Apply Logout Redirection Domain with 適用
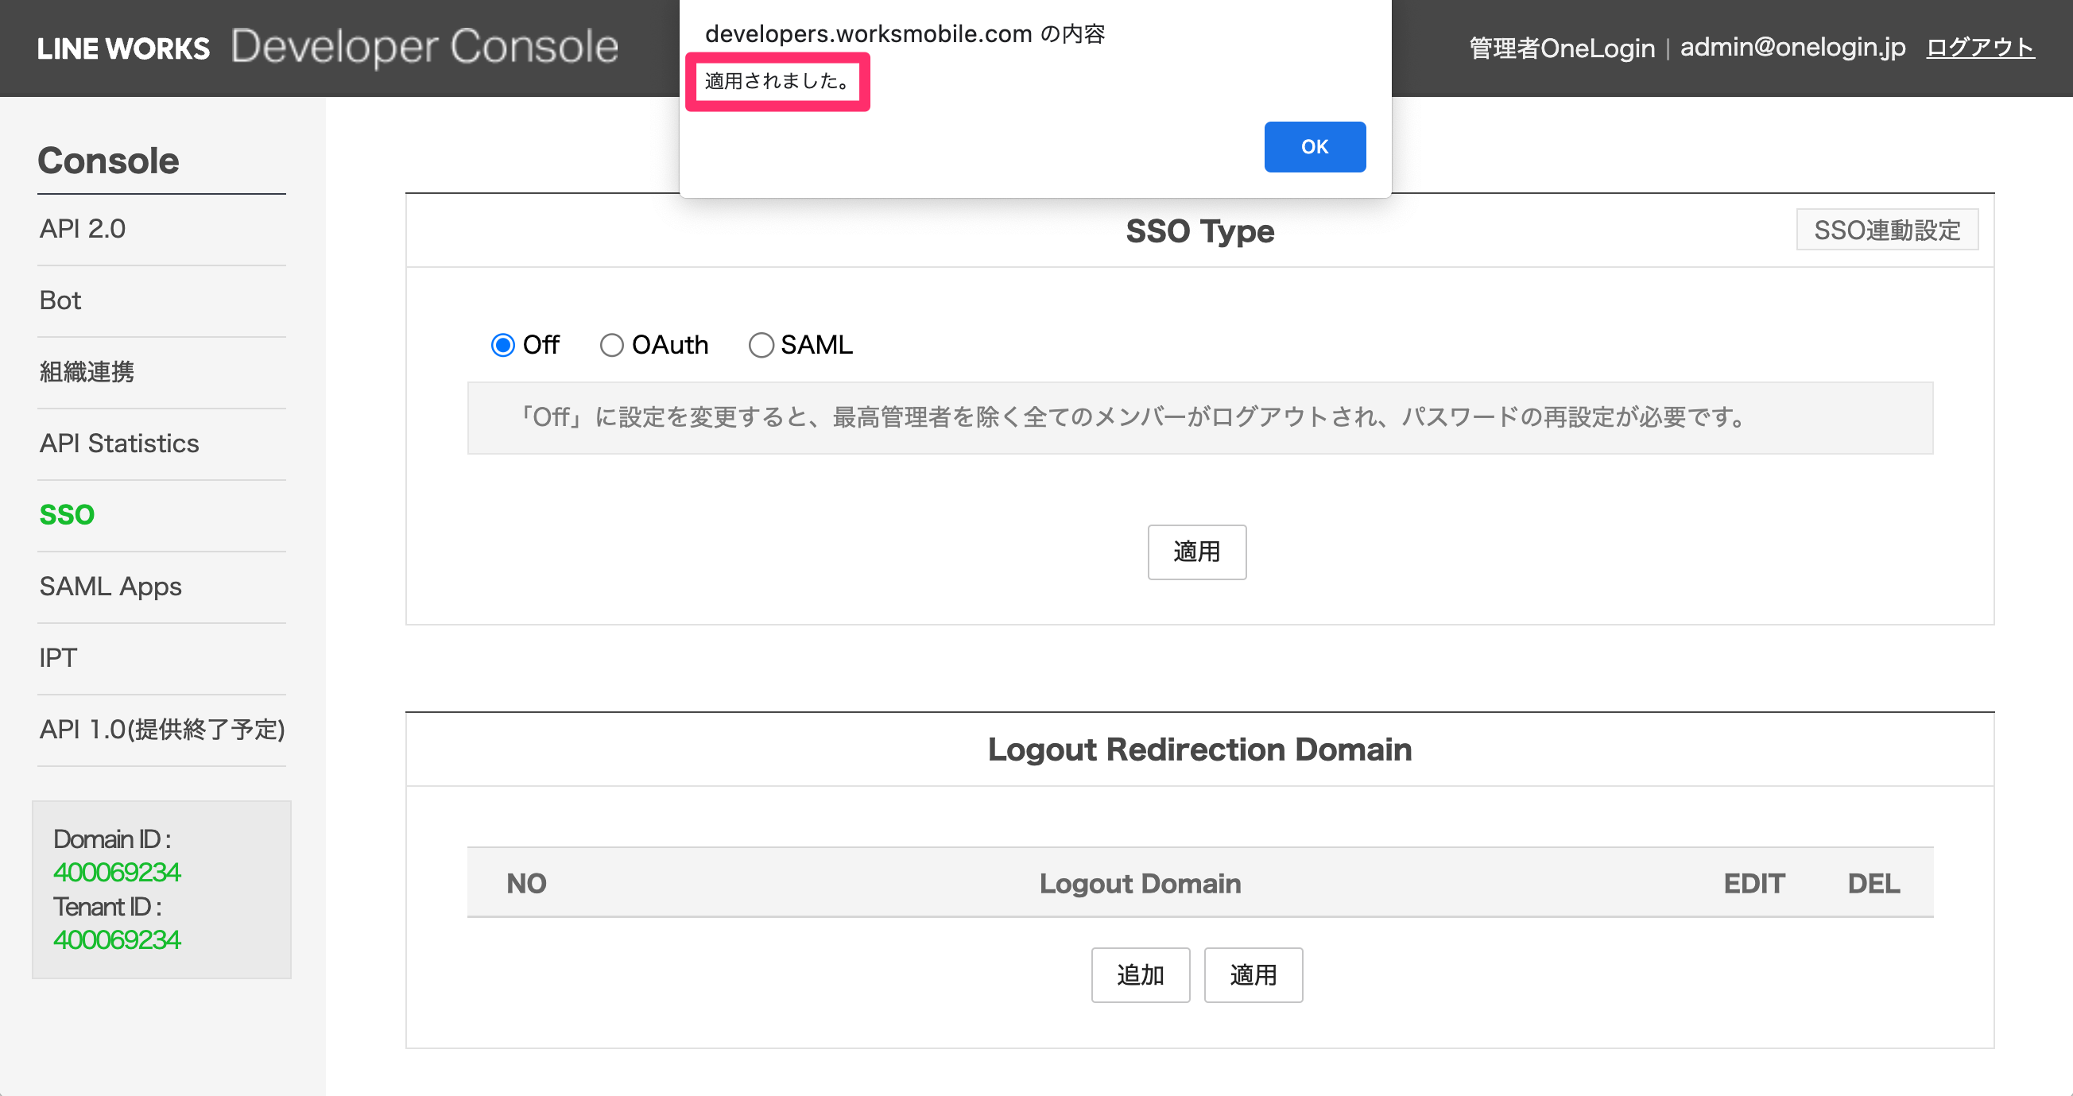The height and width of the screenshot is (1096, 2073). click(1253, 974)
